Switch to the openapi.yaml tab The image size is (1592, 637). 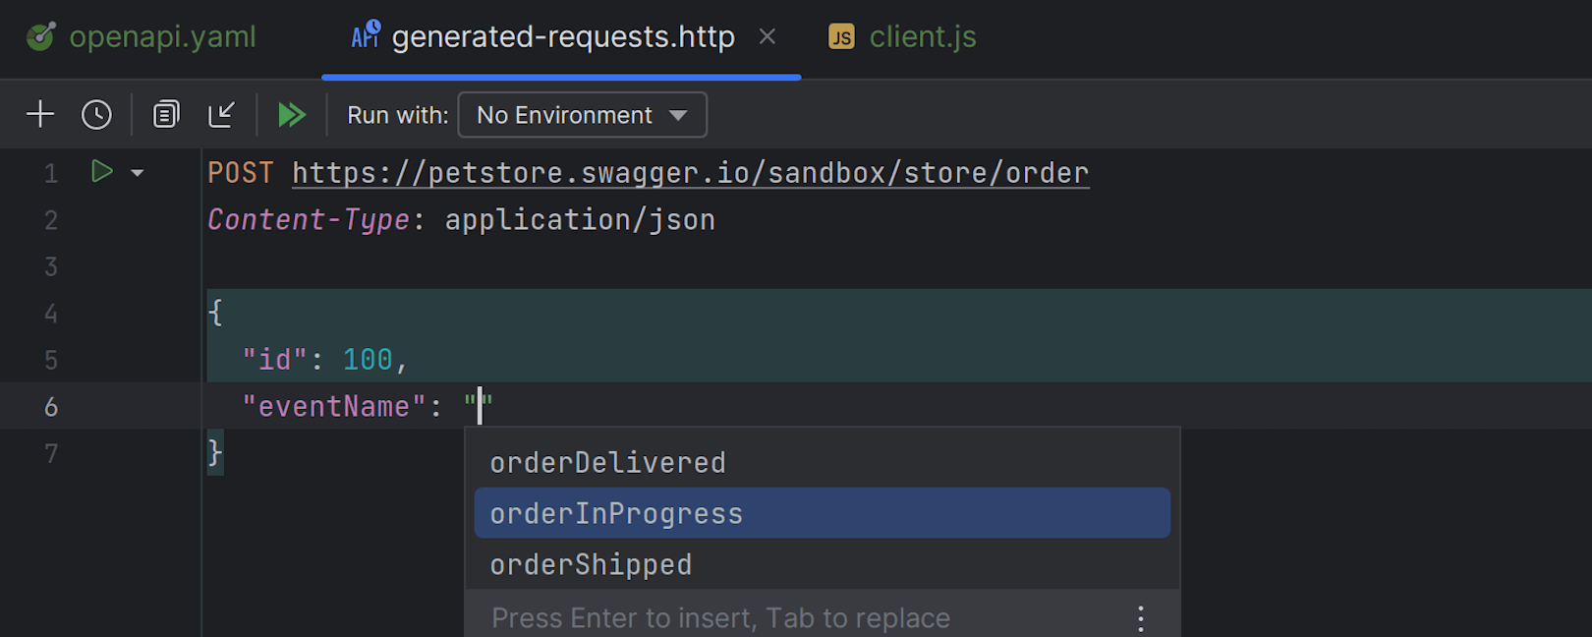pyautogui.click(x=161, y=35)
